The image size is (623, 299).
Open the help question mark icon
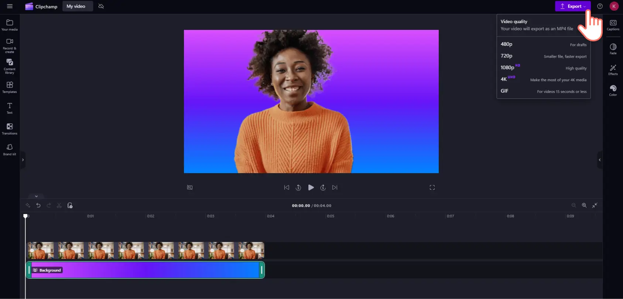600,6
